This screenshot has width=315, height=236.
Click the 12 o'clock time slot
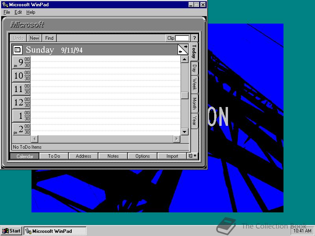[x=22, y=102]
